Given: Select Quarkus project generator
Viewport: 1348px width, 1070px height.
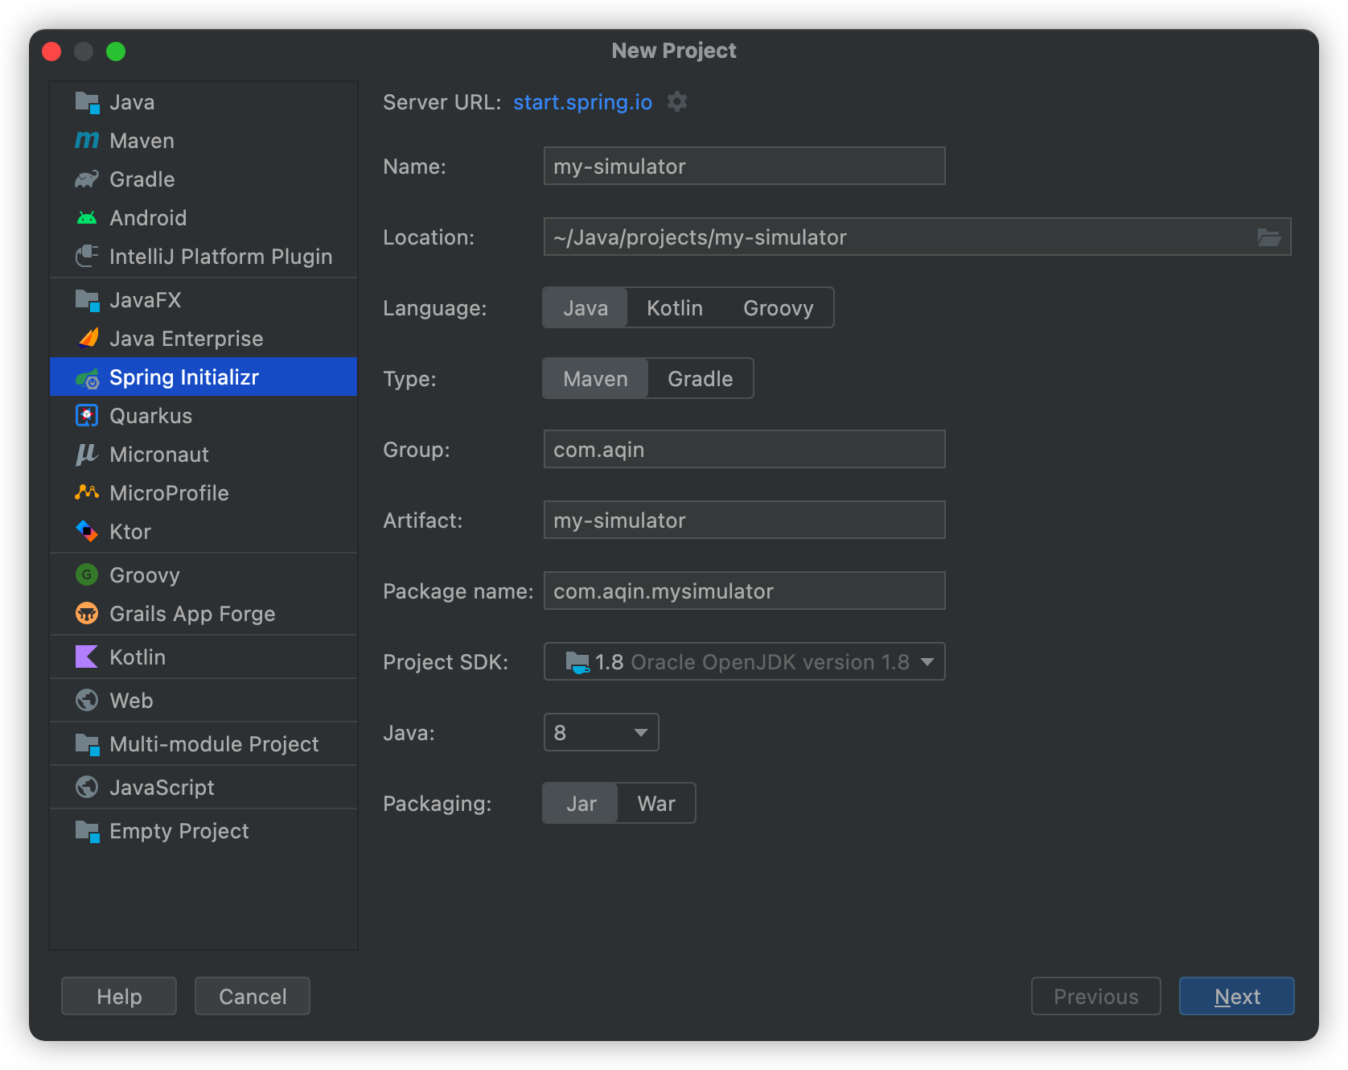Looking at the screenshot, I should pyautogui.click(x=203, y=416).
